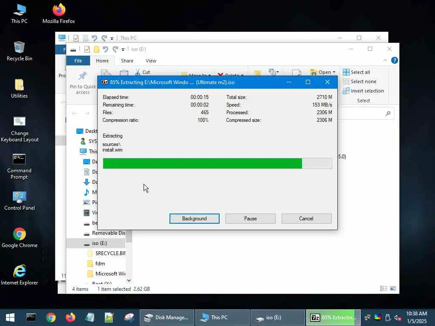The image size is (435, 326).
Task: Click Select all in ribbon
Action: pyautogui.click(x=356, y=72)
